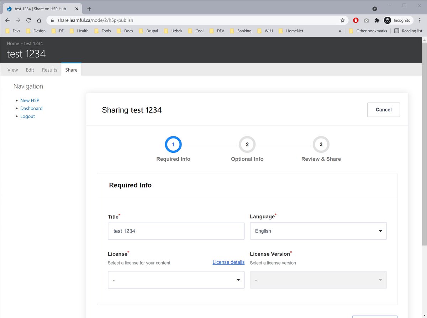
Task: Click the Logout link
Action: pos(27,116)
